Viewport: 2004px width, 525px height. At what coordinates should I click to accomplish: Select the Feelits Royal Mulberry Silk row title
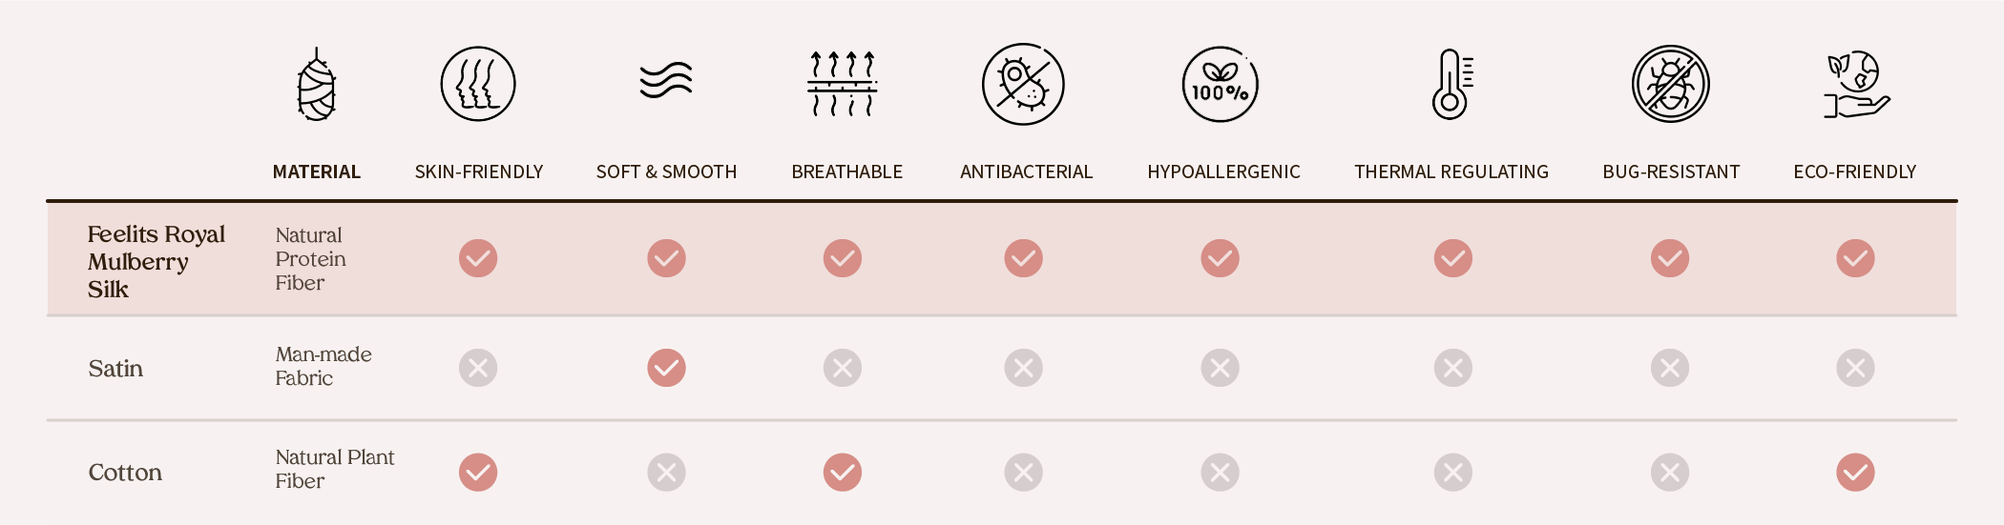[x=156, y=262]
